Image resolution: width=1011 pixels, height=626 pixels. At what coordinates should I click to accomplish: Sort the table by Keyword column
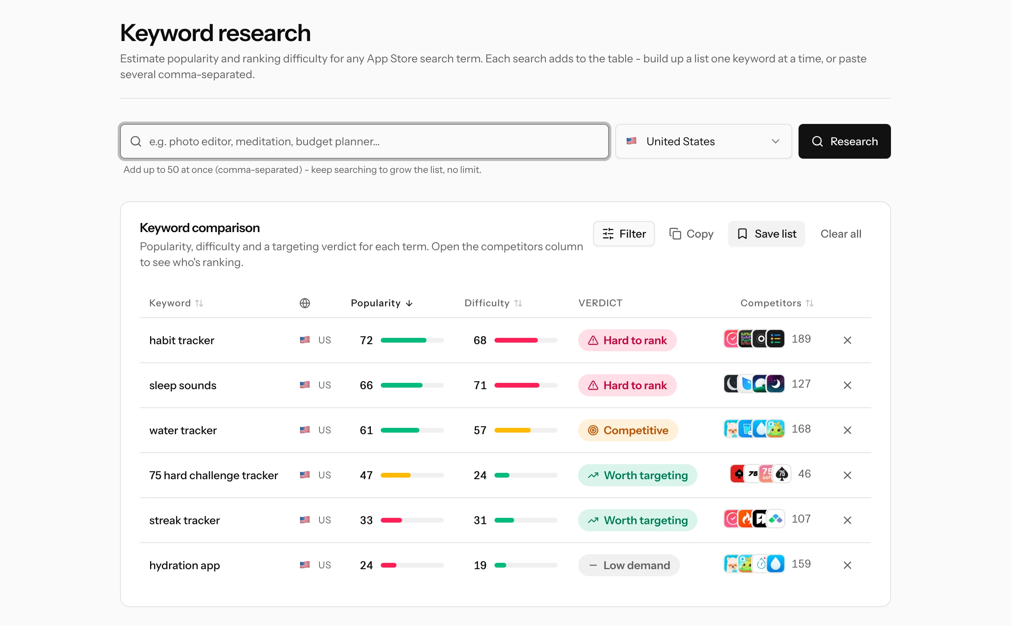click(x=176, y=303)
